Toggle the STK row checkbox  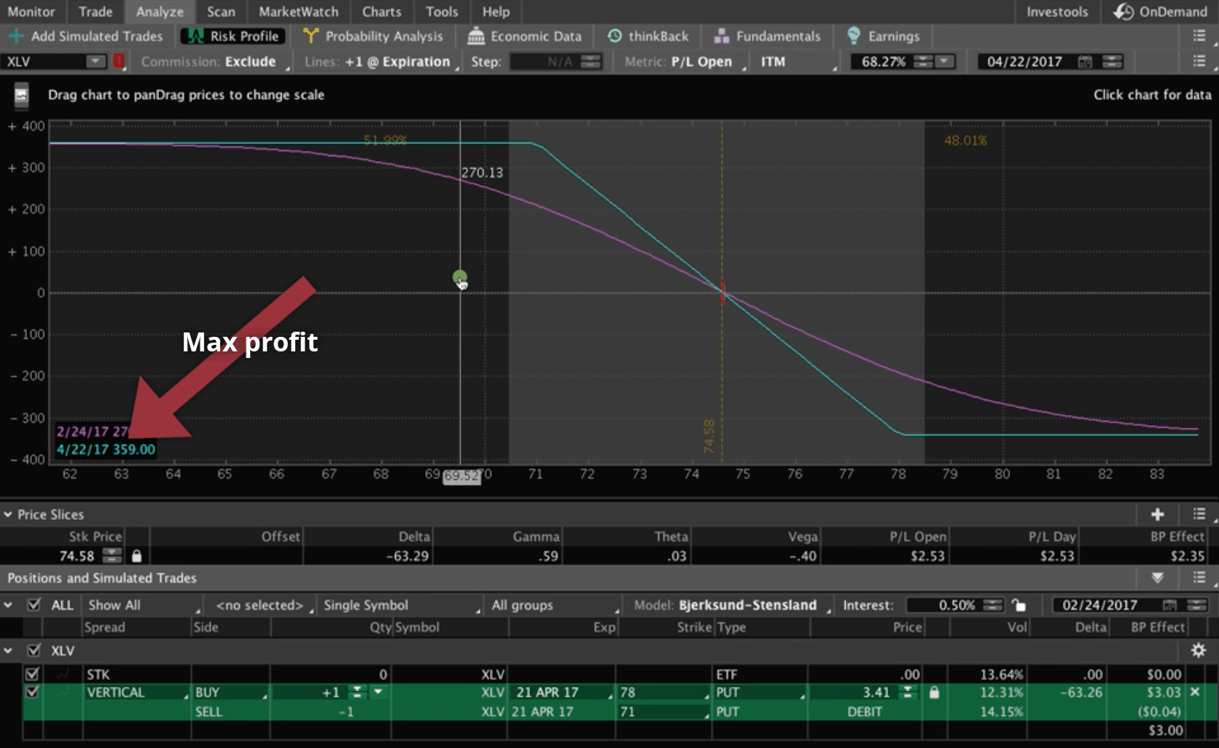[32, 674]
